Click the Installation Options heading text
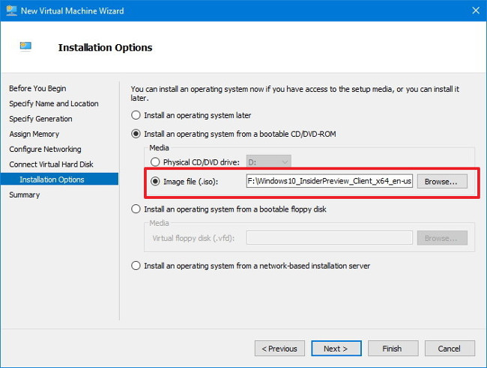 [106, 47]
